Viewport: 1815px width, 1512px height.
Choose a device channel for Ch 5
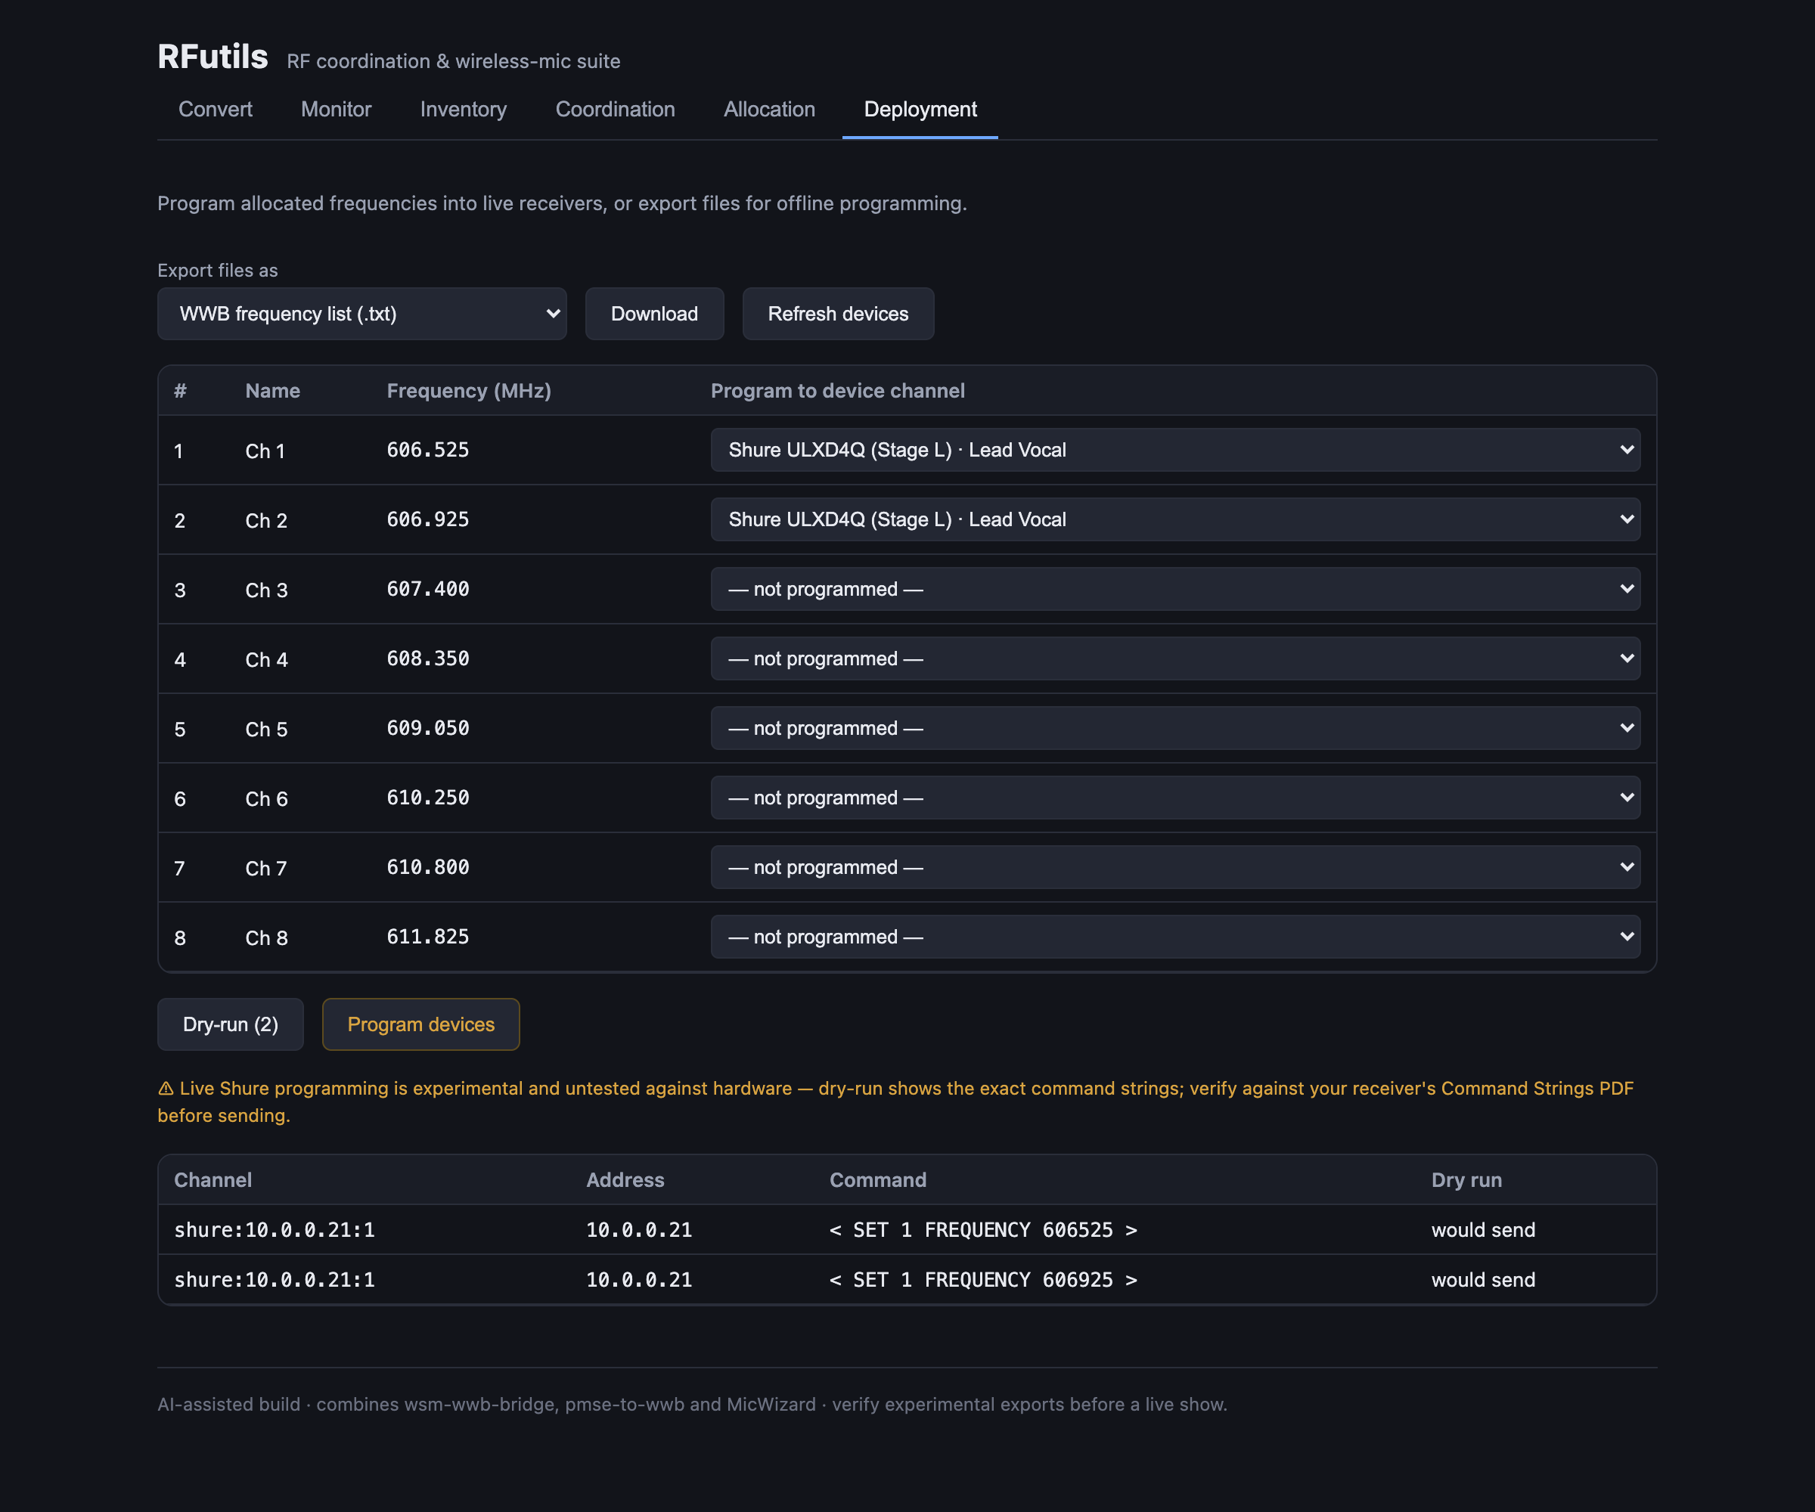click(1174, 728)
